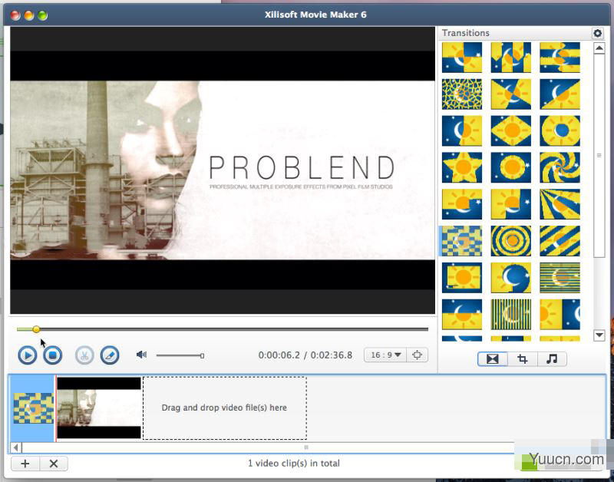Viewport: 614px width, 482px height.
Task: Open the 16:9 aspect ratio dropdown
Action: pos(385,355)
